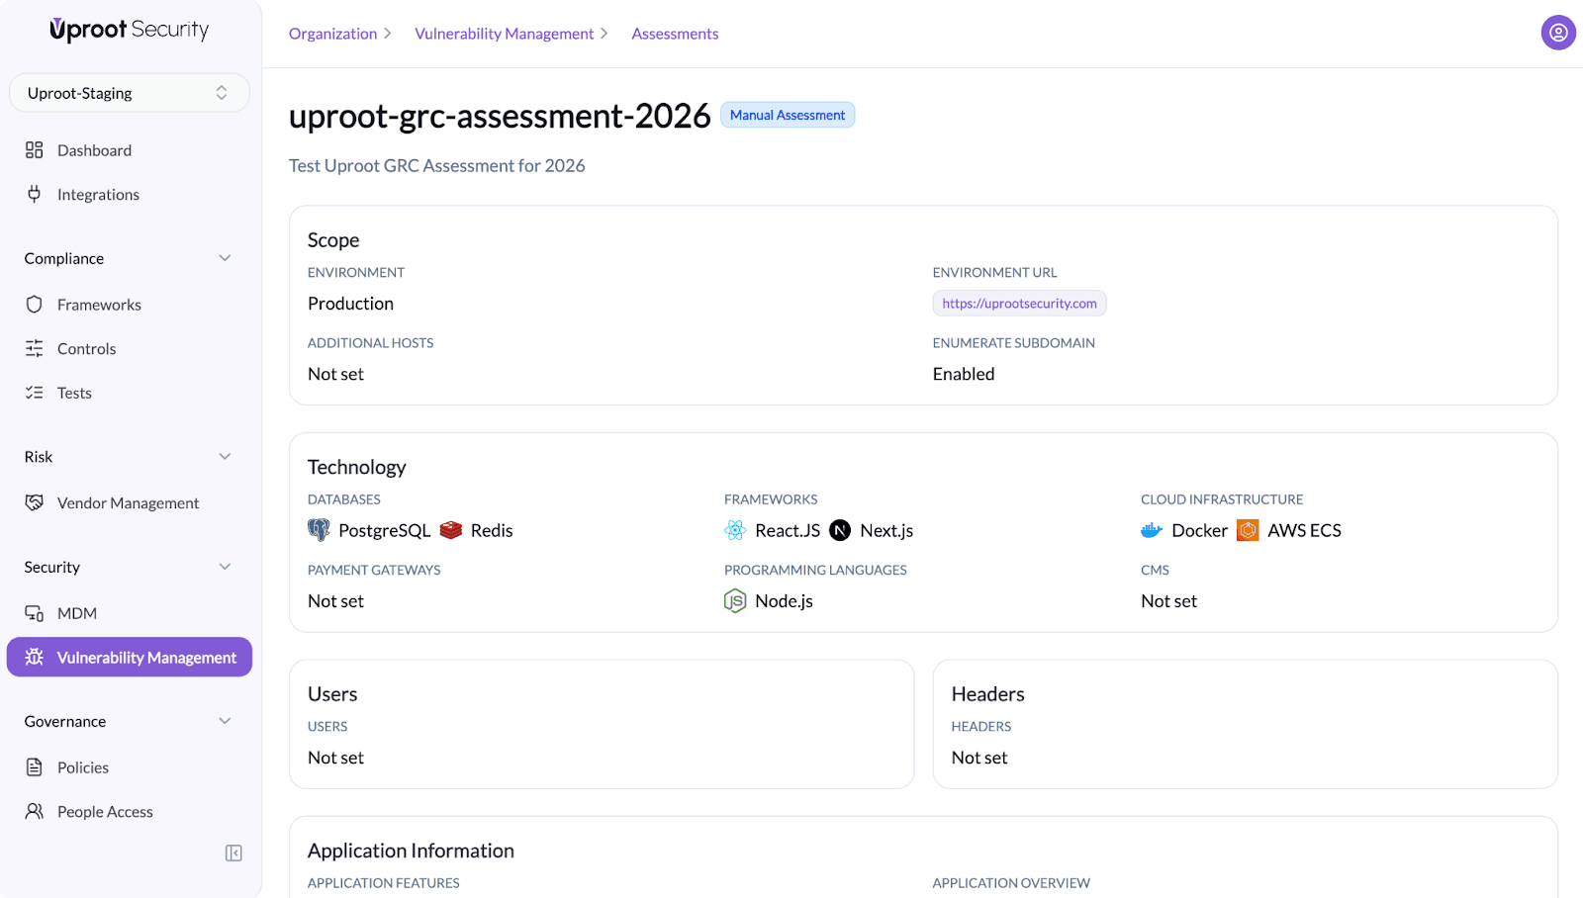Click the user profile avatar icon

pos(1557,33)
